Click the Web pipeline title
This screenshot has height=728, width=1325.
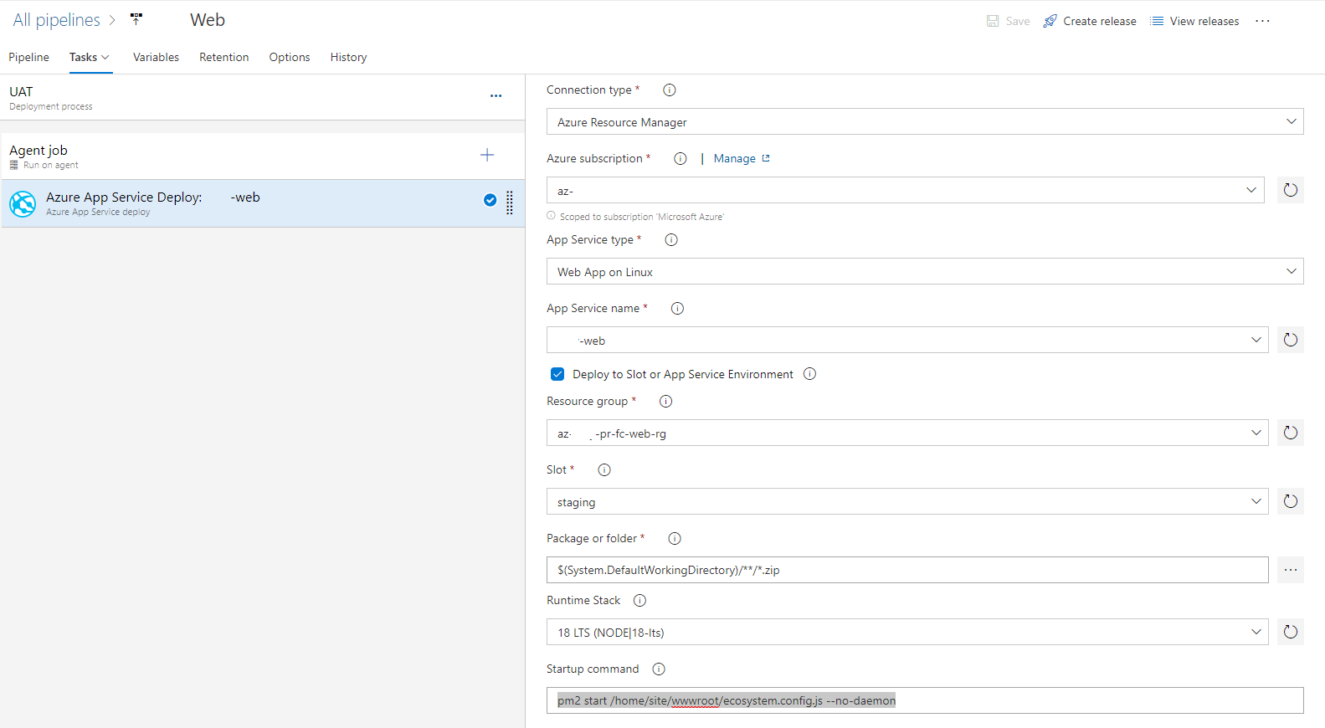(208, 20)
